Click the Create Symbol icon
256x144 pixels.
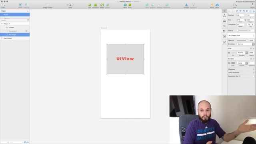click(48, 5)
